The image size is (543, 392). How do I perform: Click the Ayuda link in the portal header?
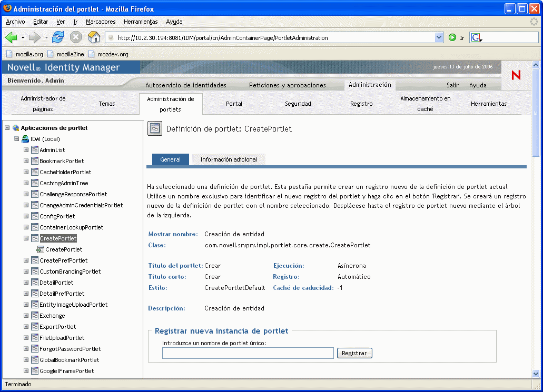point(478,85)
